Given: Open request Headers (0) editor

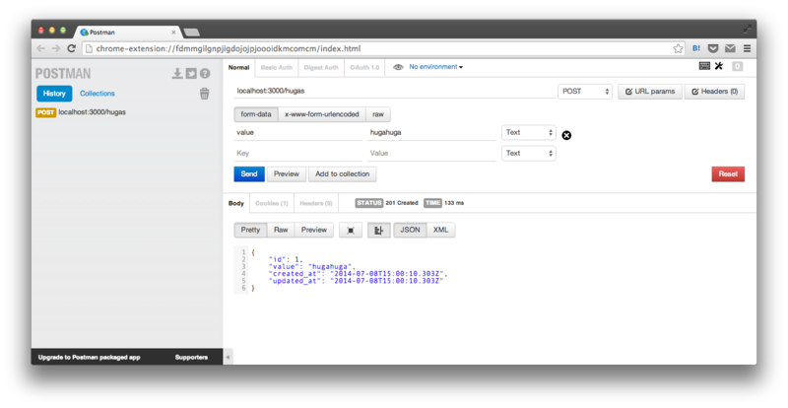Looking at the screenshot, I should click(x=714, y=92).
